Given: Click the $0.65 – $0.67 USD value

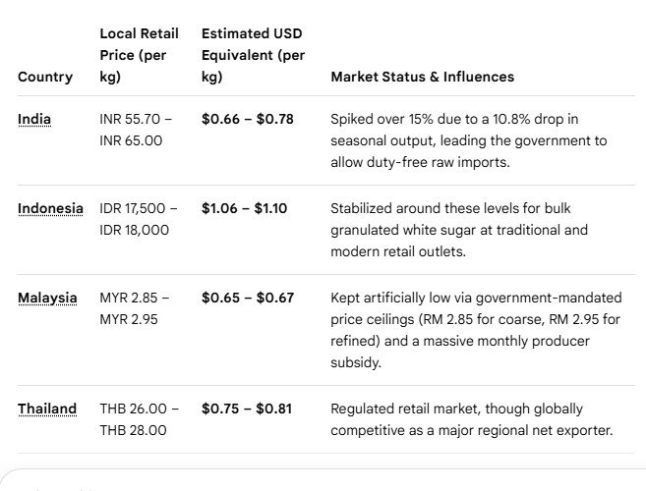Looking at the screenshot, I should point(248,298).
